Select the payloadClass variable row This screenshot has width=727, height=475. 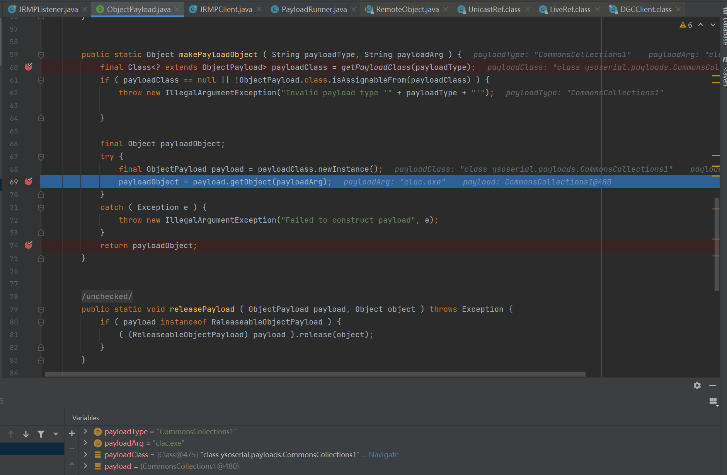400,455
